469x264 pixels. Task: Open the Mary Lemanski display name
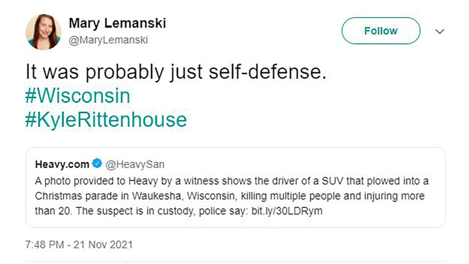[x=117, y=23]
